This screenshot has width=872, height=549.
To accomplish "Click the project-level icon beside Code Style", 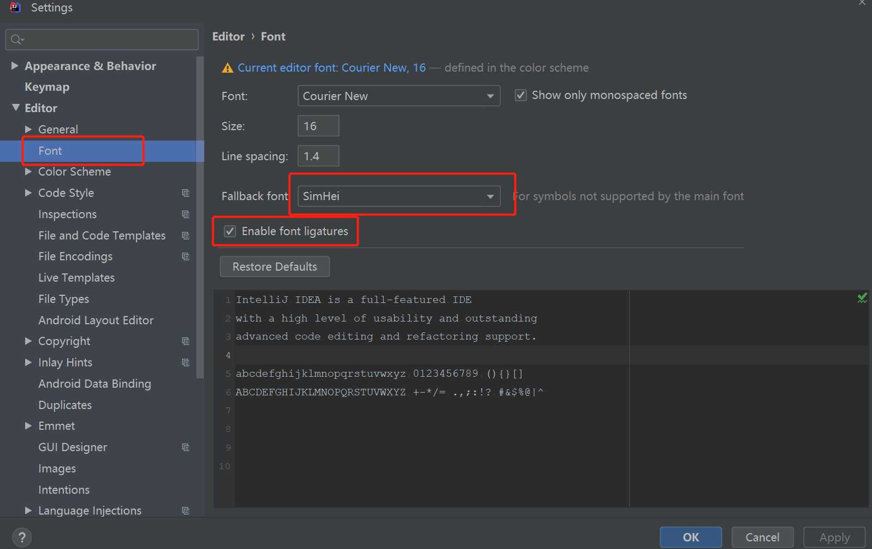I will [185, 193].
